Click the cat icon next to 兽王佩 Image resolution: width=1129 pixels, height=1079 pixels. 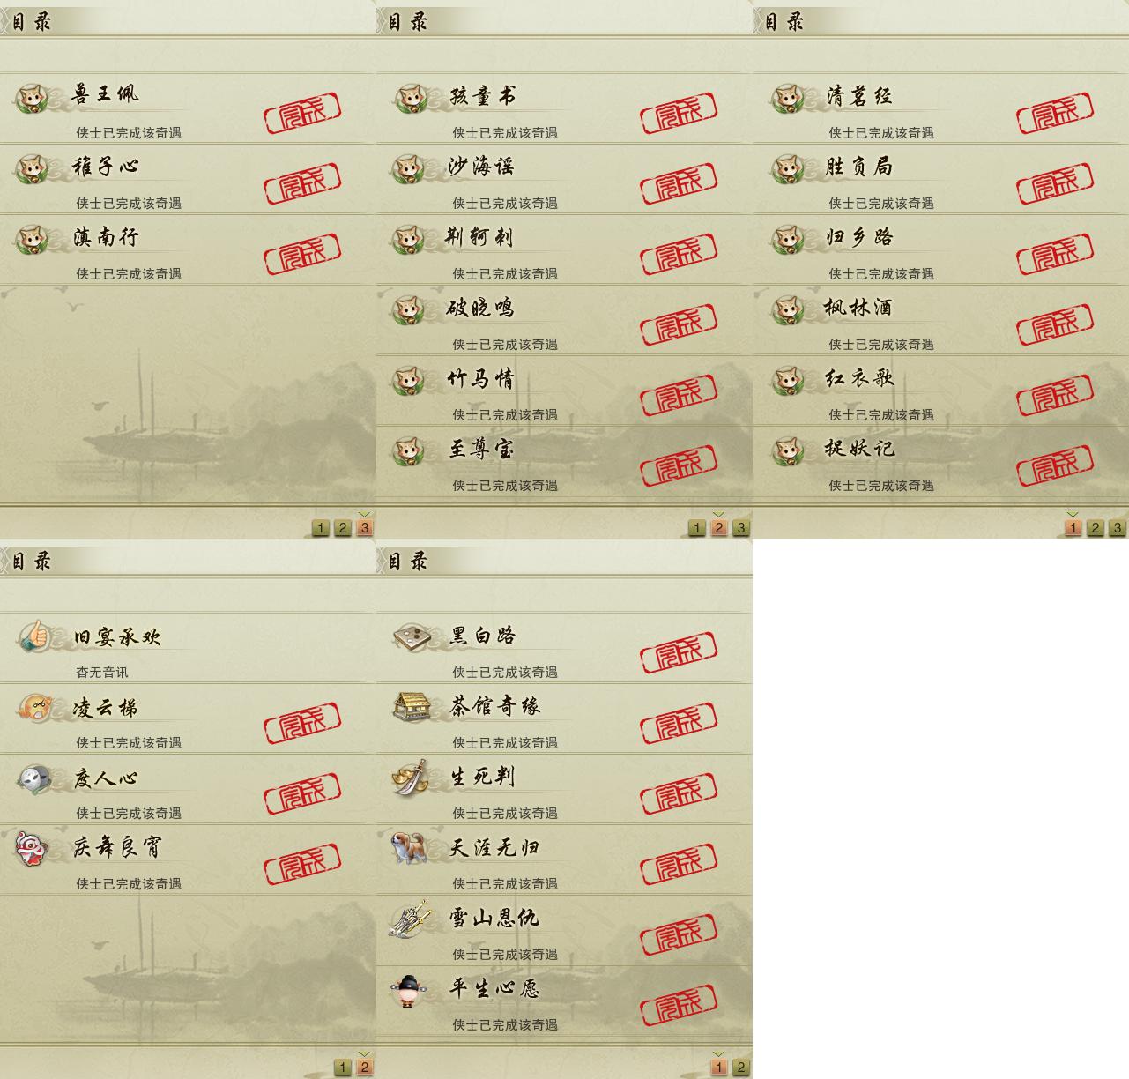click(x=34, y=97)
